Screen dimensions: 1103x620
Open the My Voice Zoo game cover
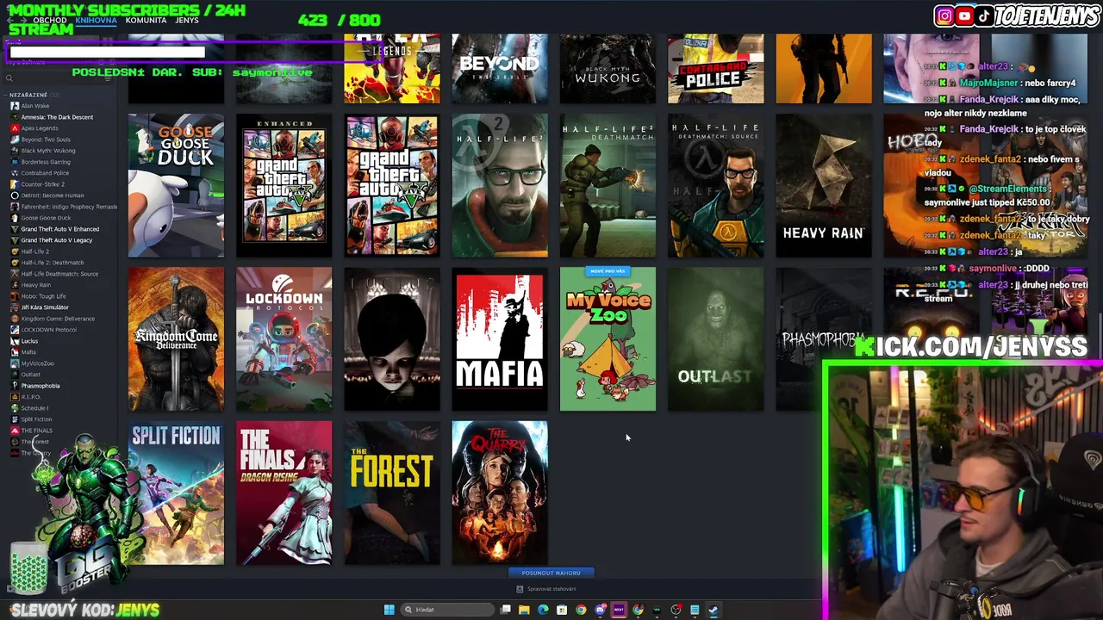pos(608,339)
